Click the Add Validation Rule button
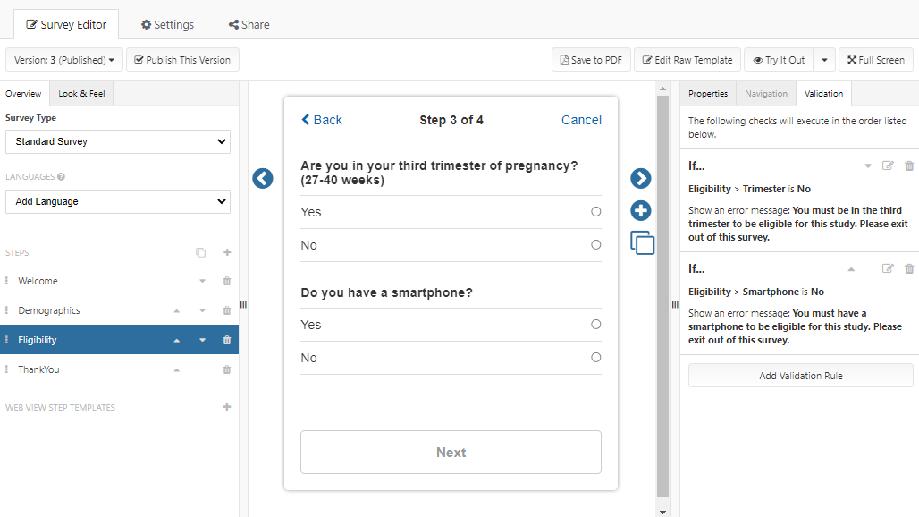 [x=800, y=376]
